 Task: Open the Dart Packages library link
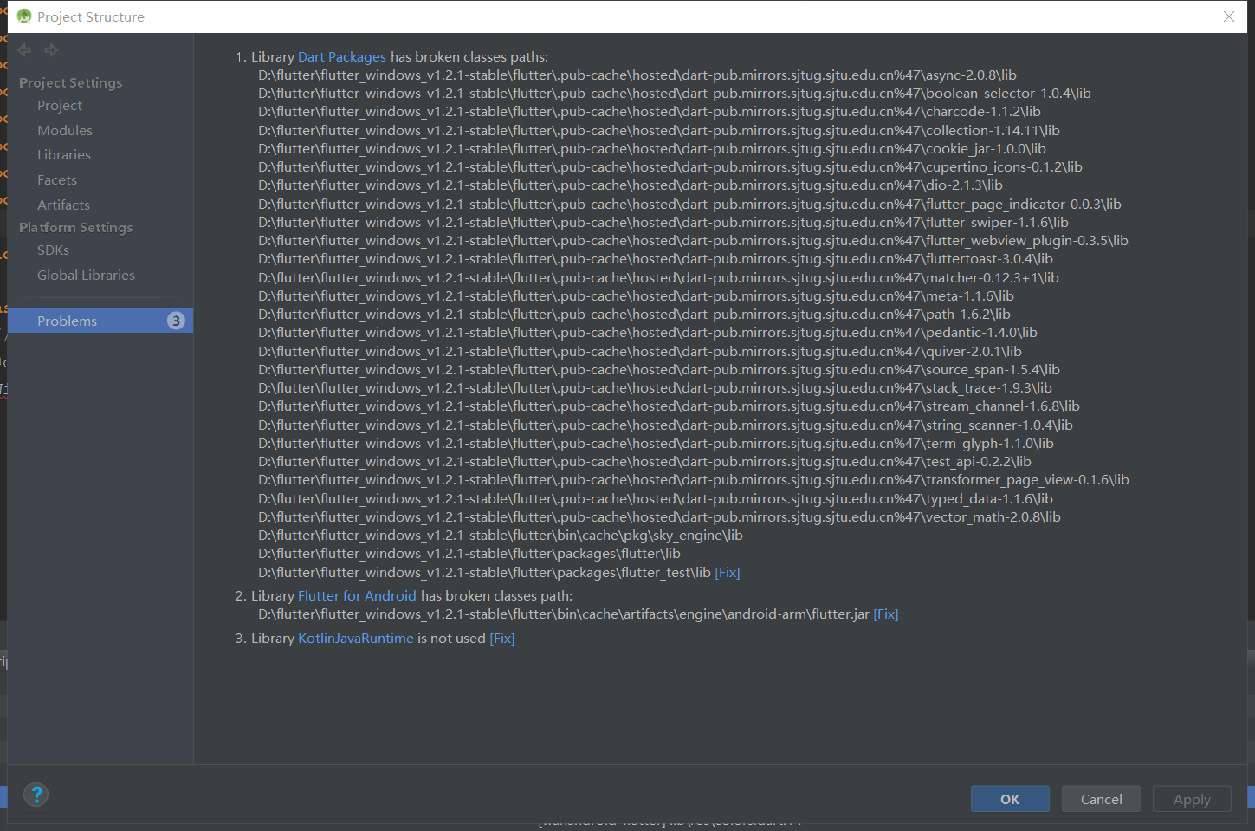[x=341, y=56]
